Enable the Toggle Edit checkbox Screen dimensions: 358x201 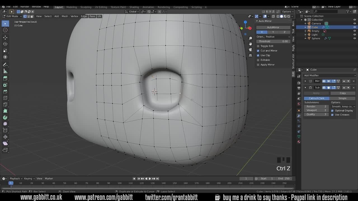click(x=258, y=46)
